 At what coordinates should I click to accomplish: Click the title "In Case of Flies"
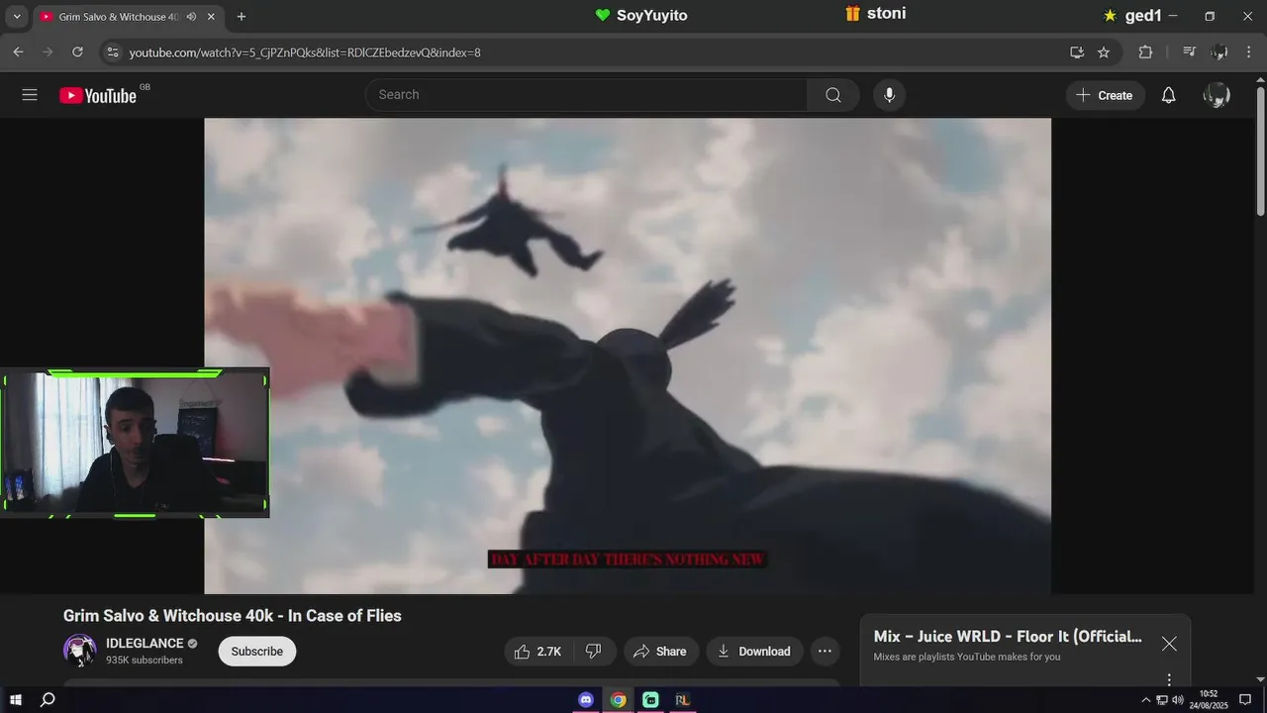[x=344, y=616]
